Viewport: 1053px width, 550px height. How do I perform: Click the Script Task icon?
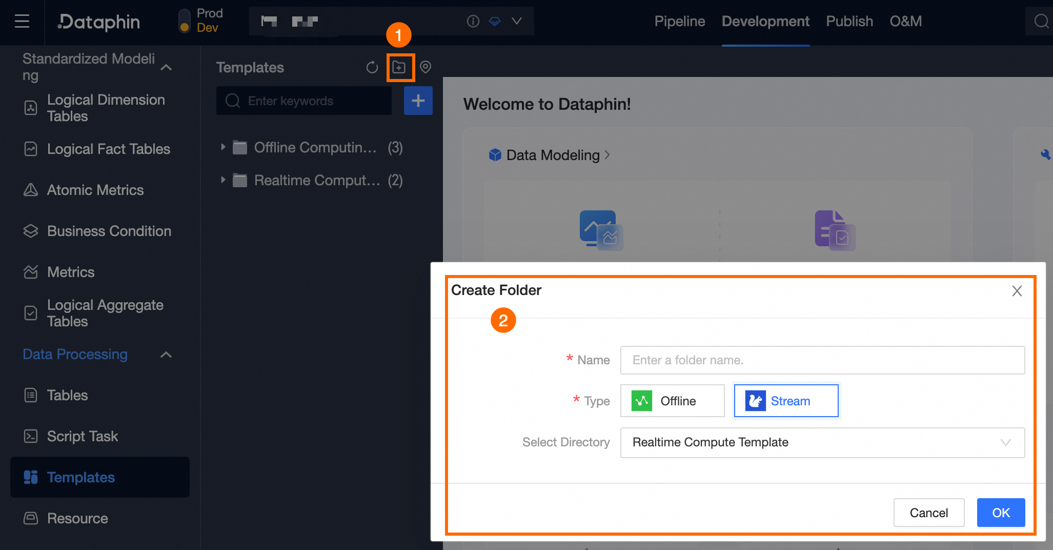click(x=31, y=436)
